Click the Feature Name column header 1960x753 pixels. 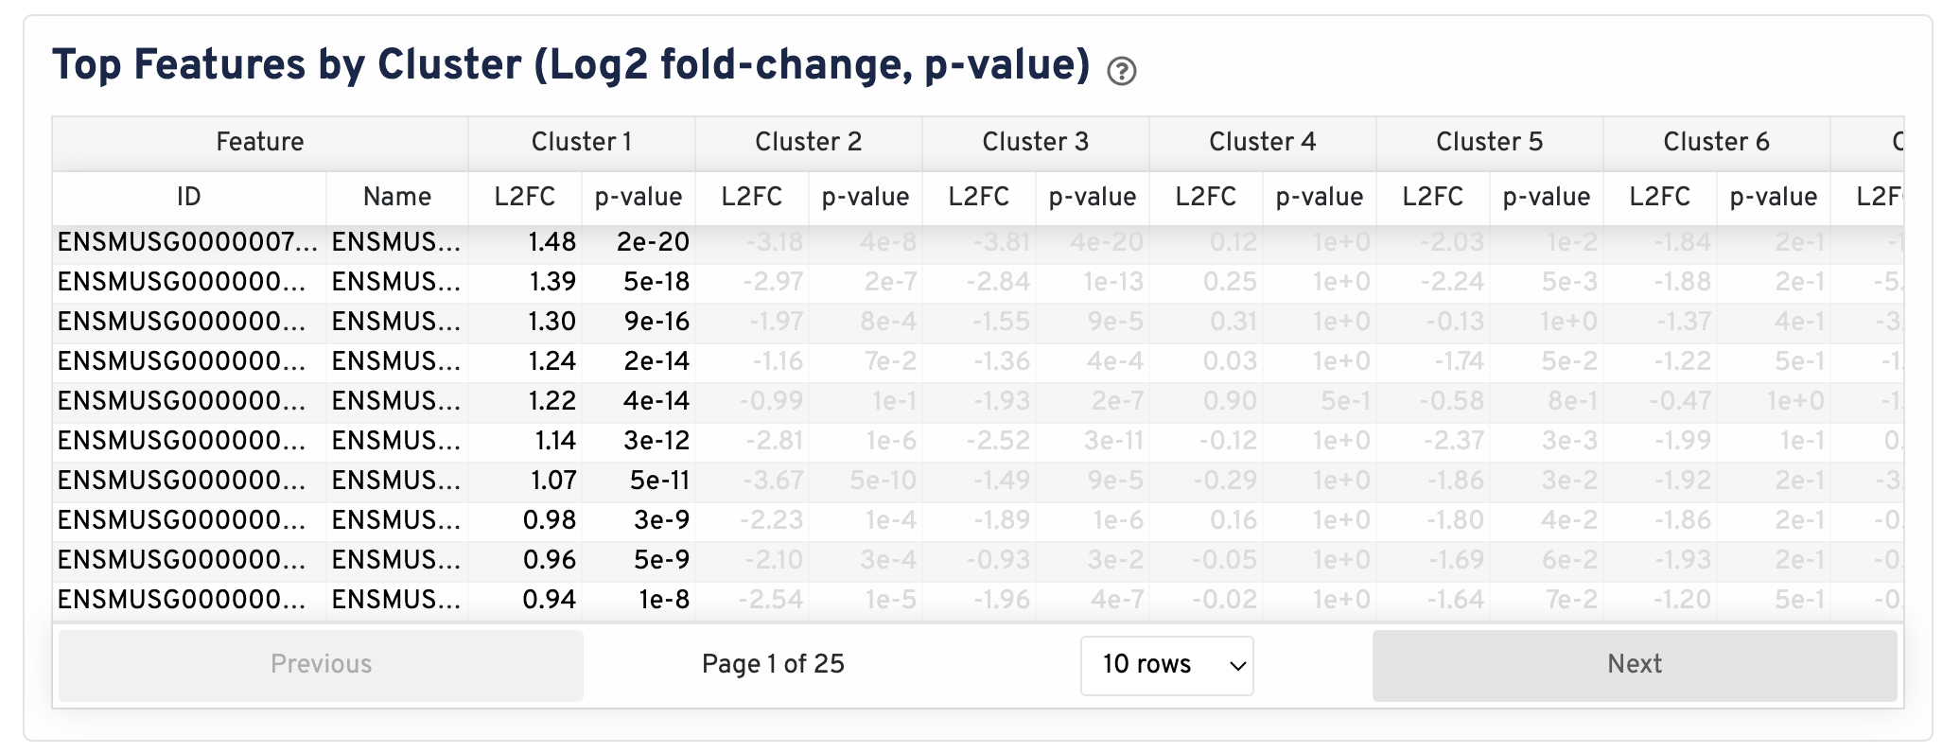pyautogui.click(x=397, y=197)
